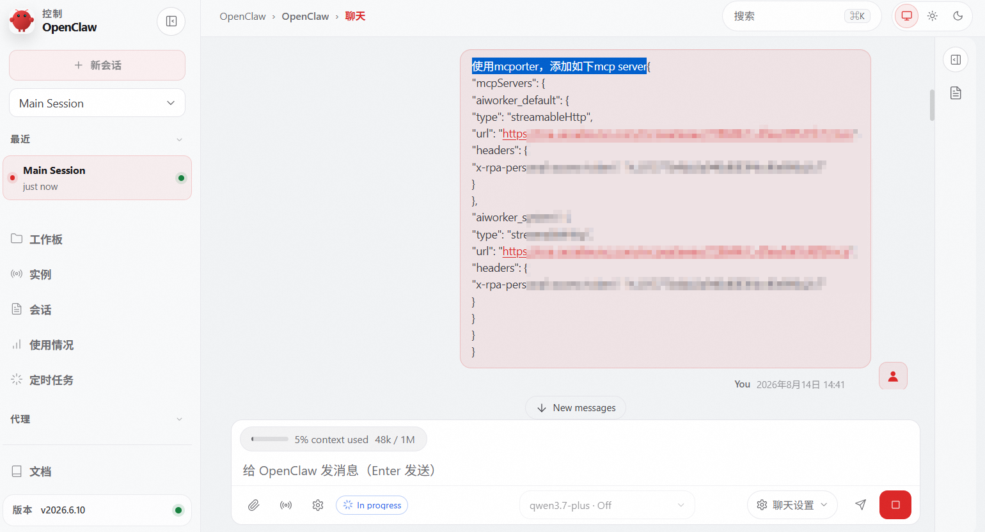Click the second OpenClaw breadcrumb
The height and width of the screenshot is (532, 985).
(305, 17)
